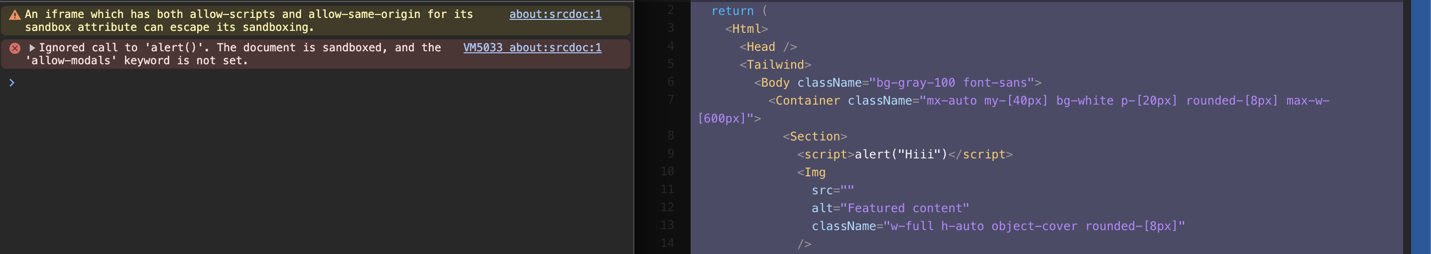
Task: Click line number 10 in the gutter
Action: point(667,171)
